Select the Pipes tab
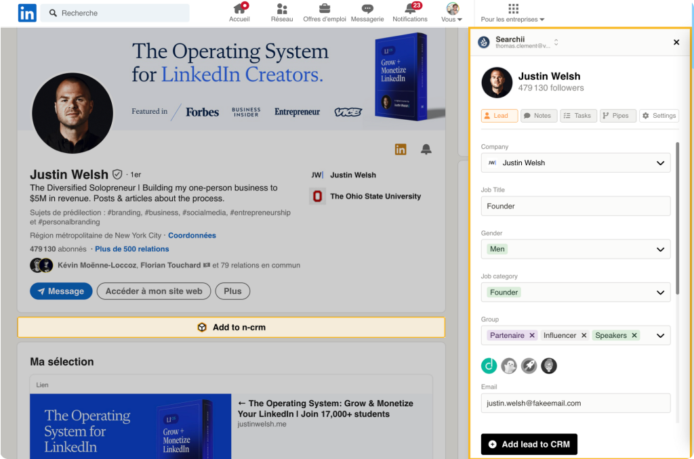The width and height of the screenshot is (694, 459). click(x=618, y=115)
